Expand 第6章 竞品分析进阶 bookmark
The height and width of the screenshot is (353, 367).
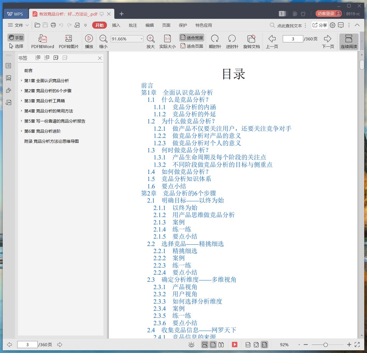tap(22, 131)
